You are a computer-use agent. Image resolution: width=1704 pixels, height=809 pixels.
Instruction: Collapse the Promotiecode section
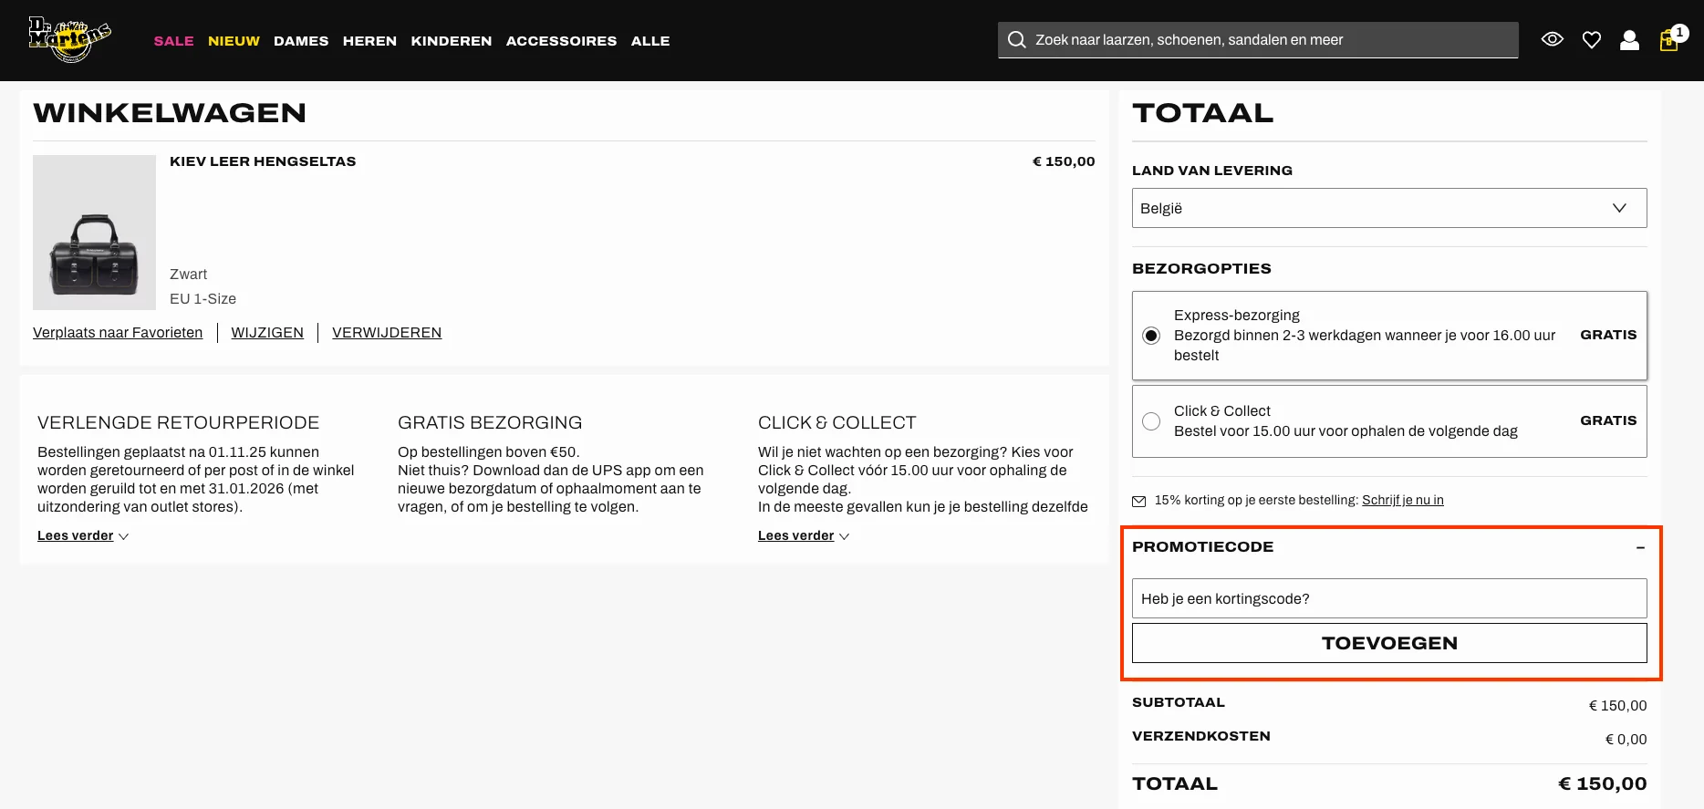(1639, 548)
